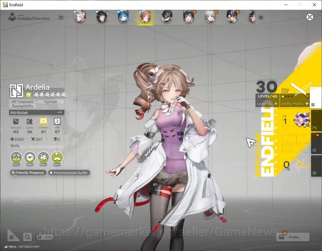Open the Profile folder button
The height and width of the screenshot is (251, 322).
click(293, 237)
